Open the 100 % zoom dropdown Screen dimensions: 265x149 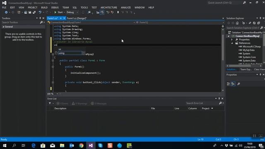pos(57,94)
